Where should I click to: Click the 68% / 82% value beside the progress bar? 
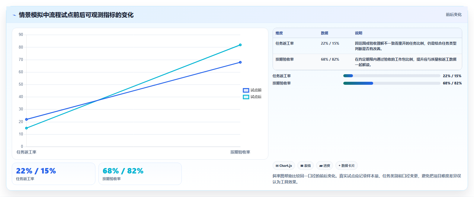(x=452, y=83)
